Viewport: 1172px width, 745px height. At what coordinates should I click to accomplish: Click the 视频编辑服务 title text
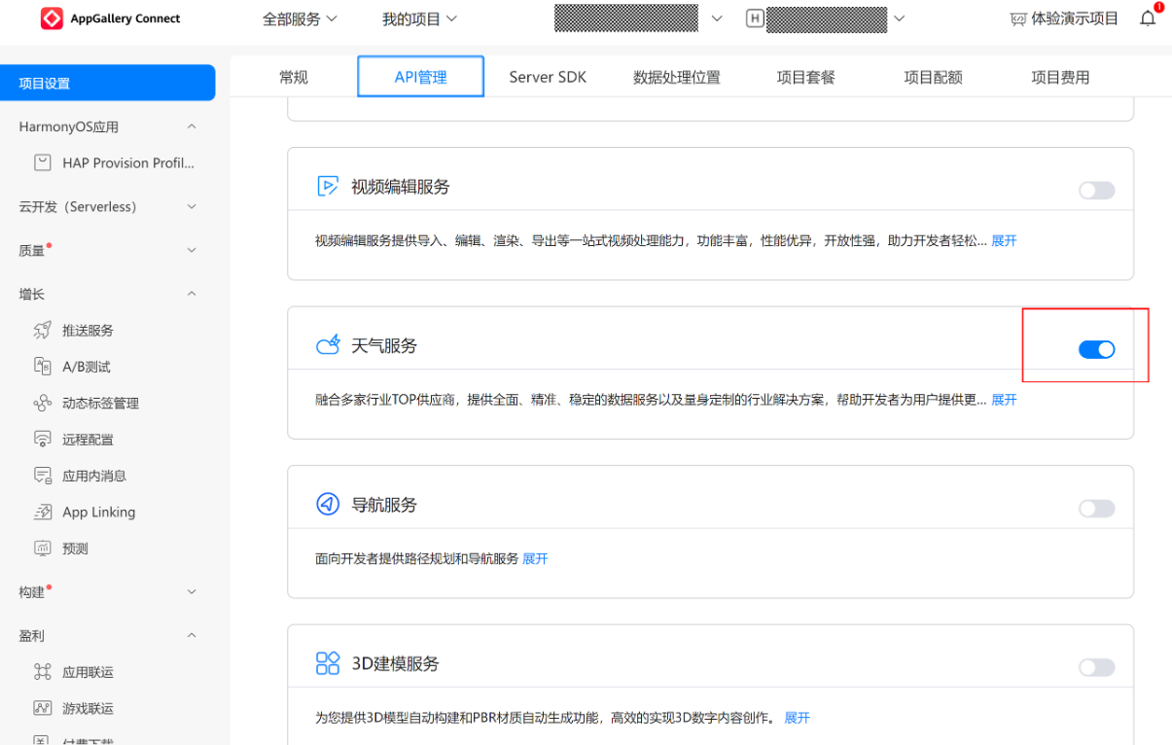click(401, 187)
